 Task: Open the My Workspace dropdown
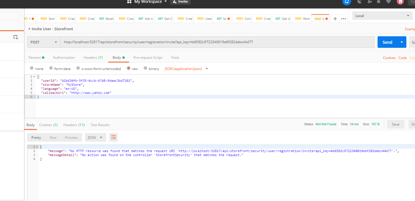point(147,2)
